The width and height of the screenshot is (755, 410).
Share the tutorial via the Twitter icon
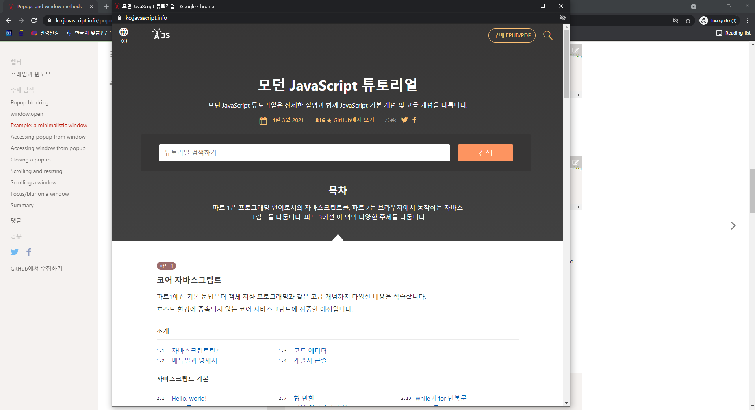click(404, 120)
